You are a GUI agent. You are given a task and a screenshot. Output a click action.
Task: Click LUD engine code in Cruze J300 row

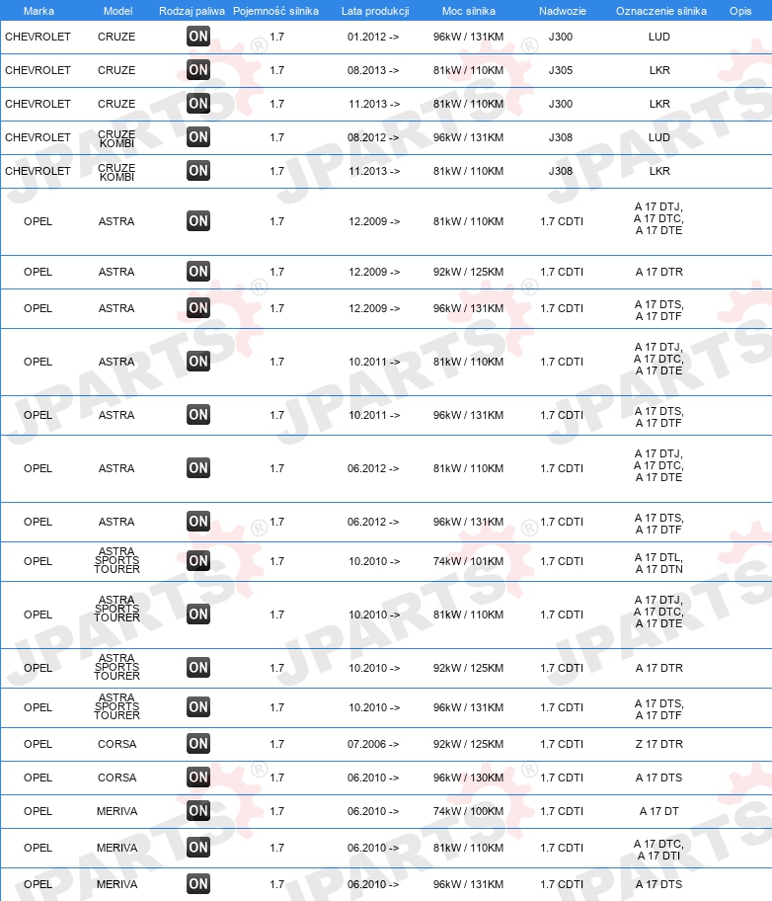click(x=659, y=37)
